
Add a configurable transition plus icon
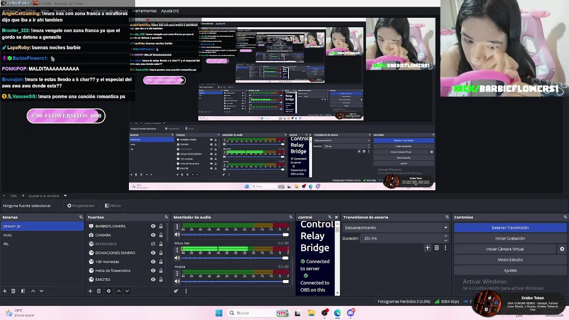tap(428, 248)
